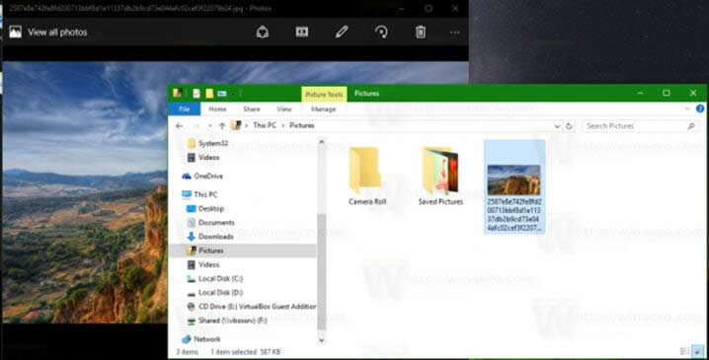Click View all photos in Photos app
709x360 pixels.
click(57, 33)
